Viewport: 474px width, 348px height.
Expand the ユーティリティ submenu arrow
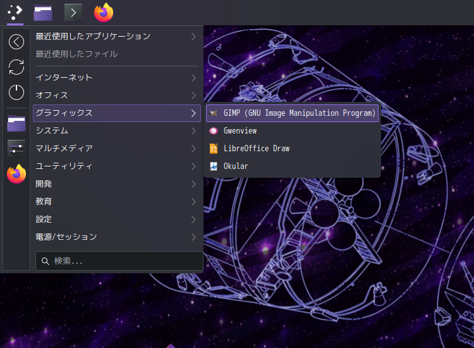[193, 166]
